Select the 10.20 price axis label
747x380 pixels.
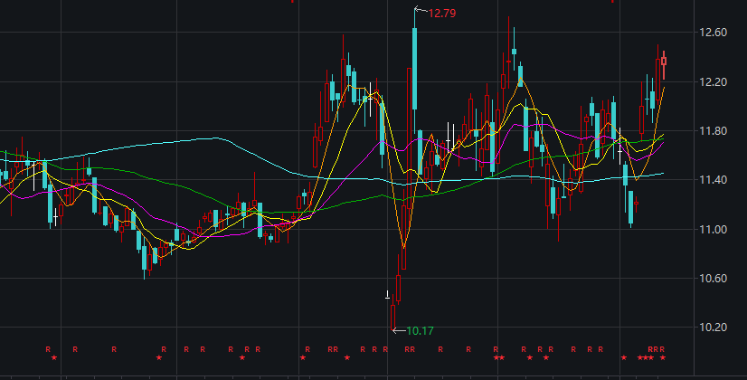point(714,328)
